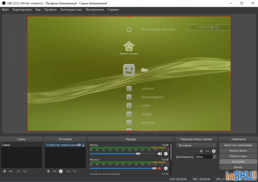The image size is (258, 182).
Task: Click Переходы между сценами panel header
Action: point(196,139)
